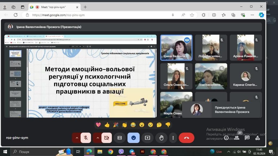Open more options three-dot menu
This screenshot has height=156, width=278.
[173, 138]
